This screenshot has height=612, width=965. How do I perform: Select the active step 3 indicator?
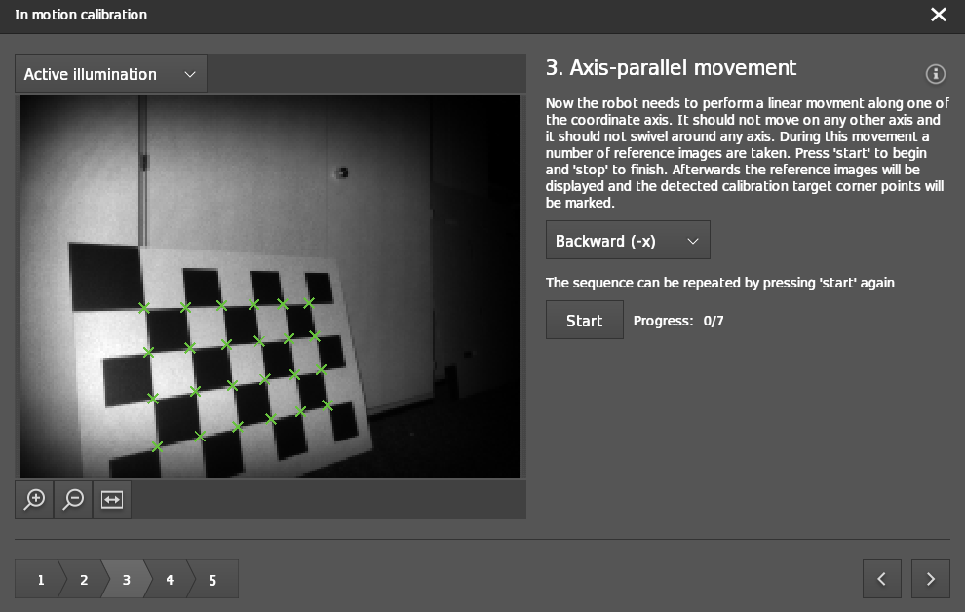126,579
